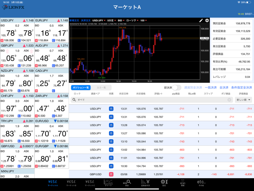Open the NEWS 情報 icon
The height and width of the screenshot is (191, 254).
click(x=182, y=183)
